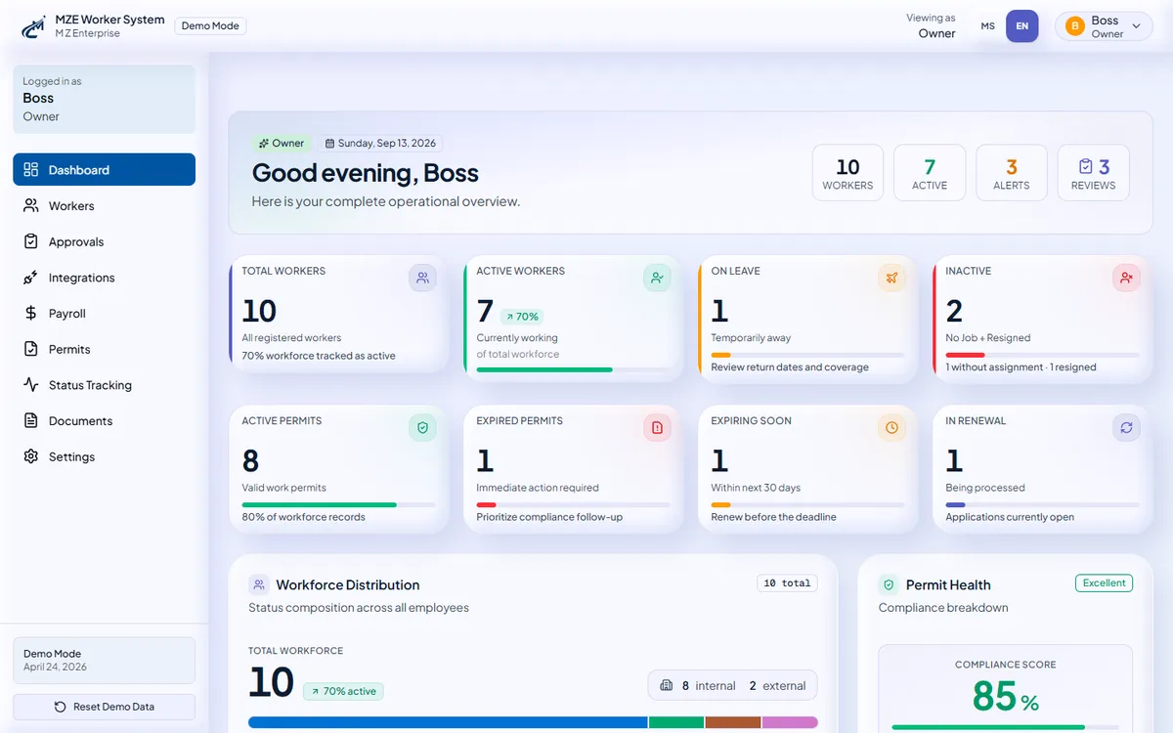Click the Expired Permits alert file icon
The width and height of the screenshot is (1173, 733).
657,427
